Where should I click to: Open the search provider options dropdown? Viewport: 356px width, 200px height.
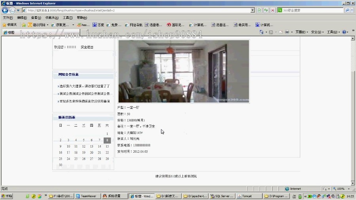click(352, 10)
